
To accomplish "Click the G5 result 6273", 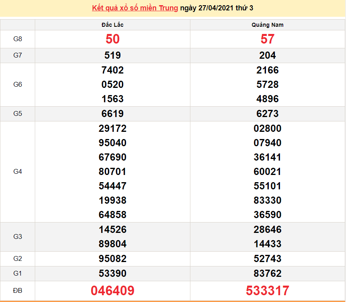I will pyautogui.click(x=268, y=114).
